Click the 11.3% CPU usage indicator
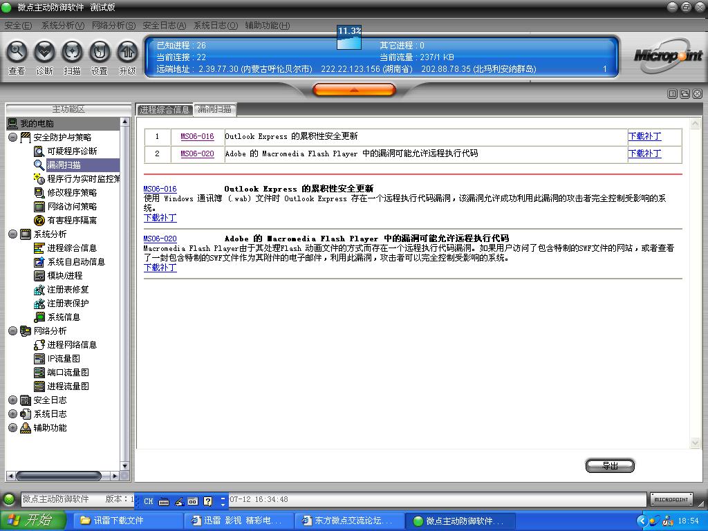The image size is (708, 531). pyautogui.click(x=349, y=37)
